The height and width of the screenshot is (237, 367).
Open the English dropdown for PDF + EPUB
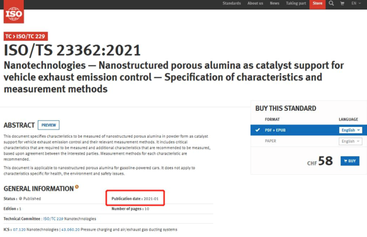tap(351, 130)
